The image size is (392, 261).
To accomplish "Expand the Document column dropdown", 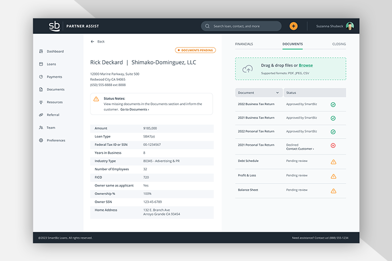I will [x=277, y=93].
